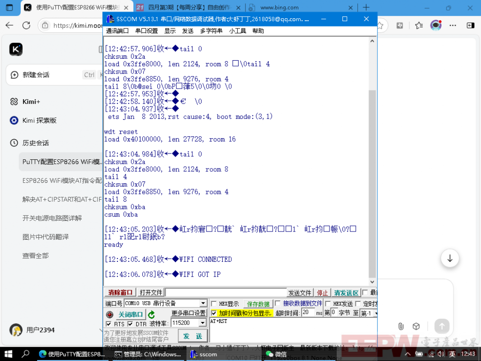Open the 第-1 dropdown in SSCOM

click(x=368, y=313)
